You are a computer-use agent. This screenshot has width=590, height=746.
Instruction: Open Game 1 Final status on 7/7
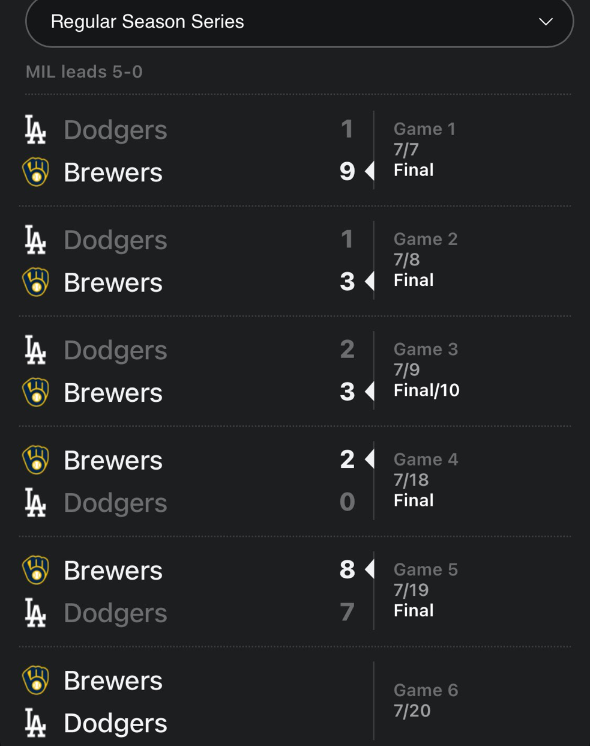click(414, 170)
